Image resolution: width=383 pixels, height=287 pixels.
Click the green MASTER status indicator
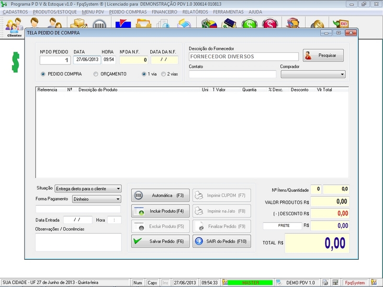250,283
